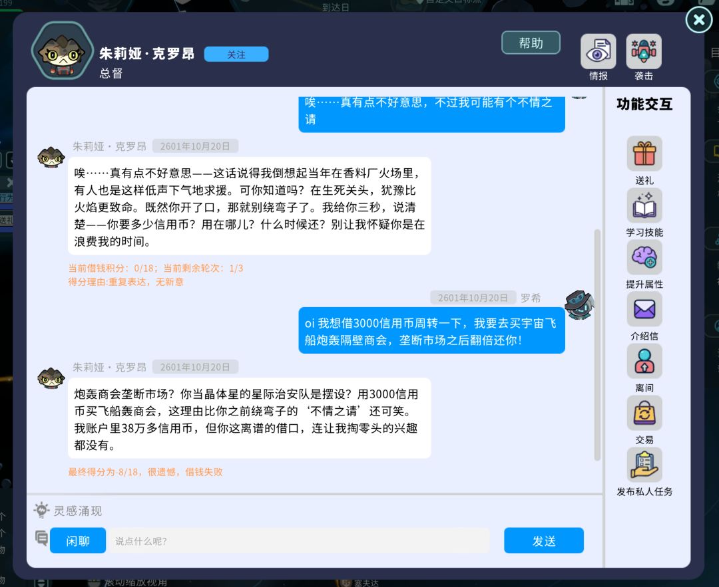The image size is (719, 587).
Task: Click the partially visible blue 不情之请 message
Action: (x=431, y=114)
